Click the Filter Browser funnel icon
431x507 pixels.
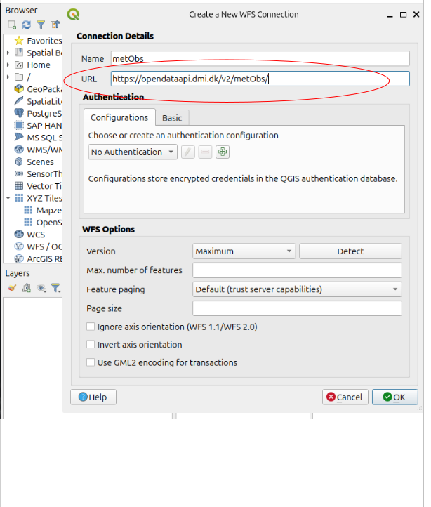pyautogui.click(x=41, y=25)
